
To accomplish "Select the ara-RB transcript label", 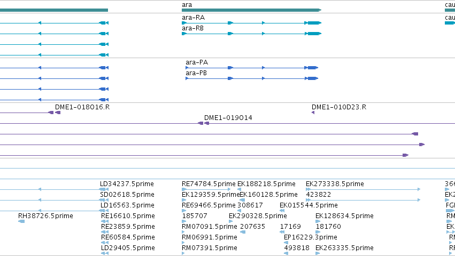I will pyautogui.click(x=192, y=28).
